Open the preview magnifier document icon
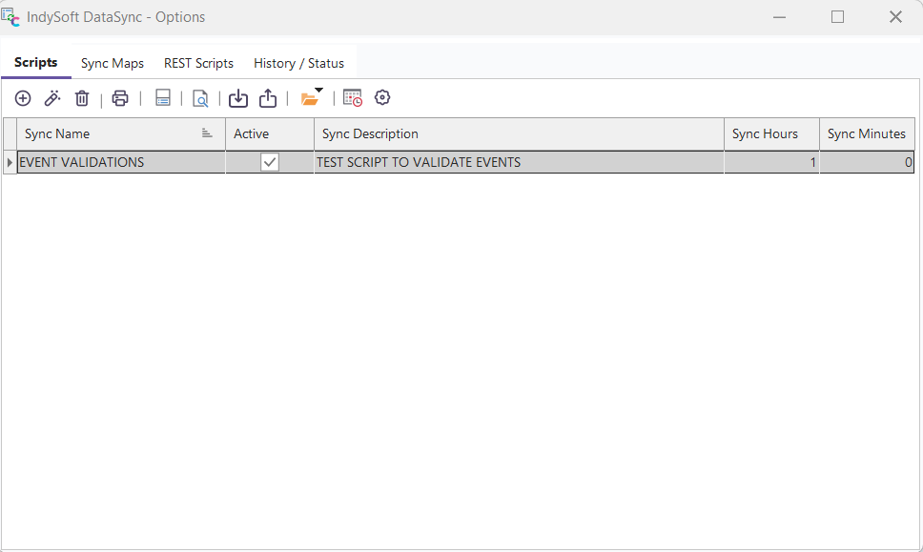This screenshot has height=552, width=923. tap(200, 98)
